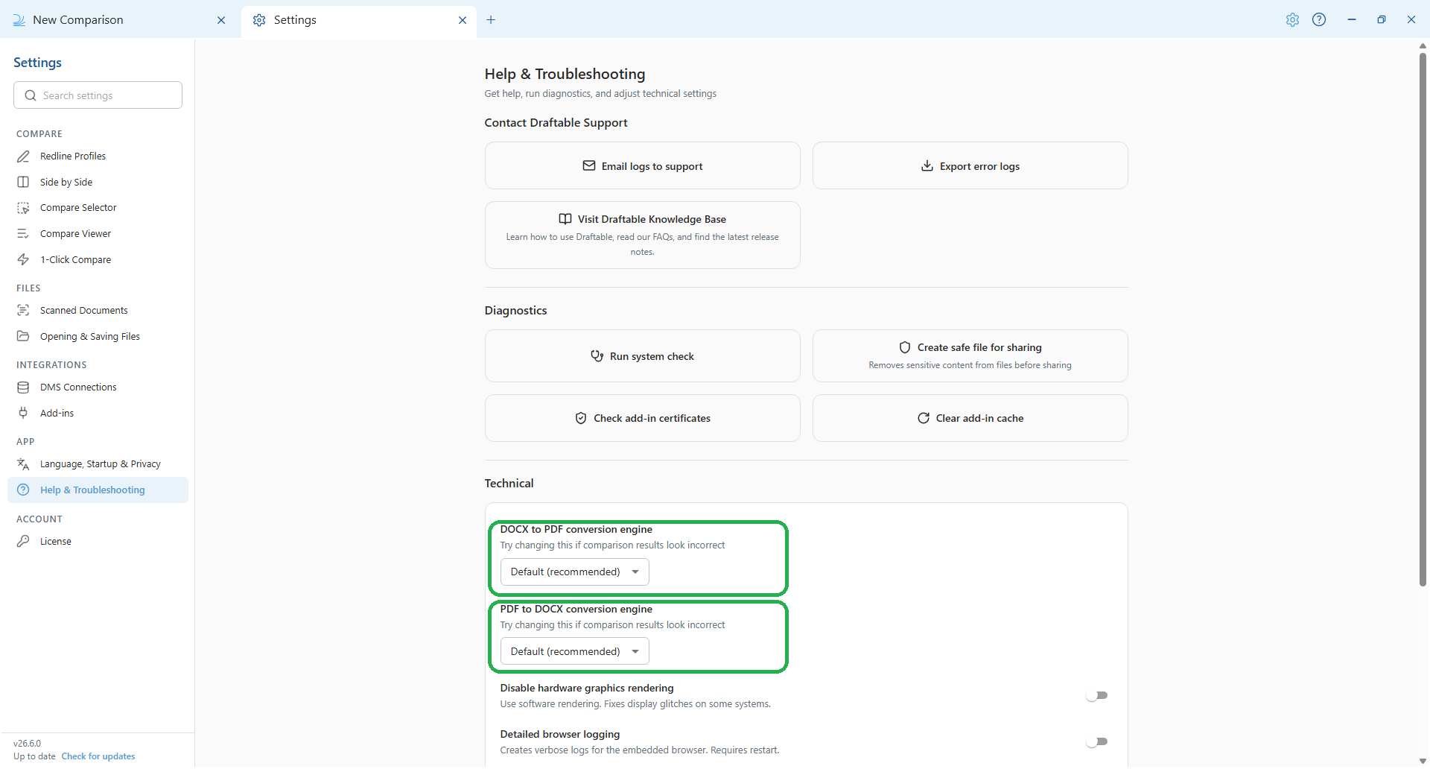
Task: Click the help question mark in title bar
Action: tap(1319, 20)
